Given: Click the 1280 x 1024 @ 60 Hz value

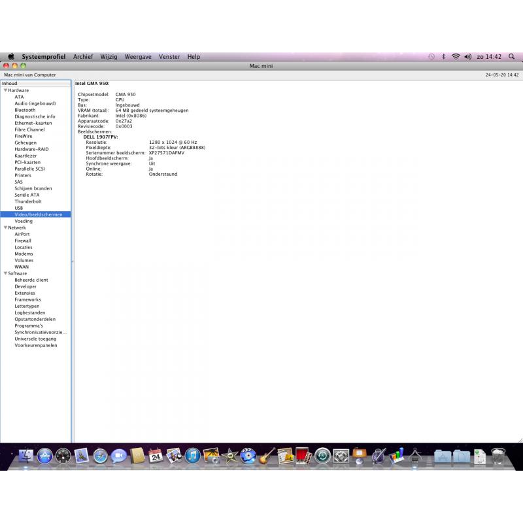Looking at the screenshot, I should click(173, 142).
